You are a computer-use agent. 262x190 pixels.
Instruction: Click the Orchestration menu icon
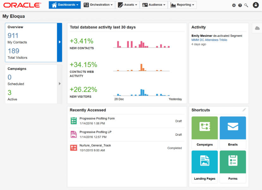[86, 5]
